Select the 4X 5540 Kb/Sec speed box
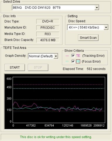 pyautogui.click(x=88, y=27)
